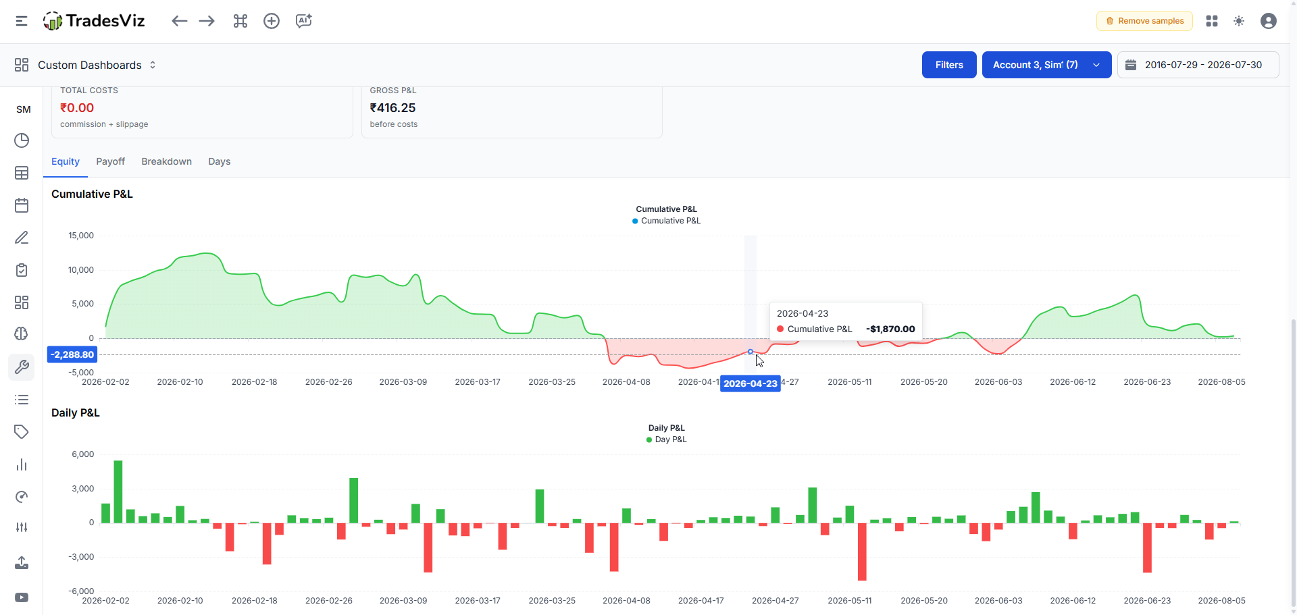Image resolution: width=1297 pixels, height=615 pixels.
Task: Click the SM sidebar item
Action: [24, 109]
